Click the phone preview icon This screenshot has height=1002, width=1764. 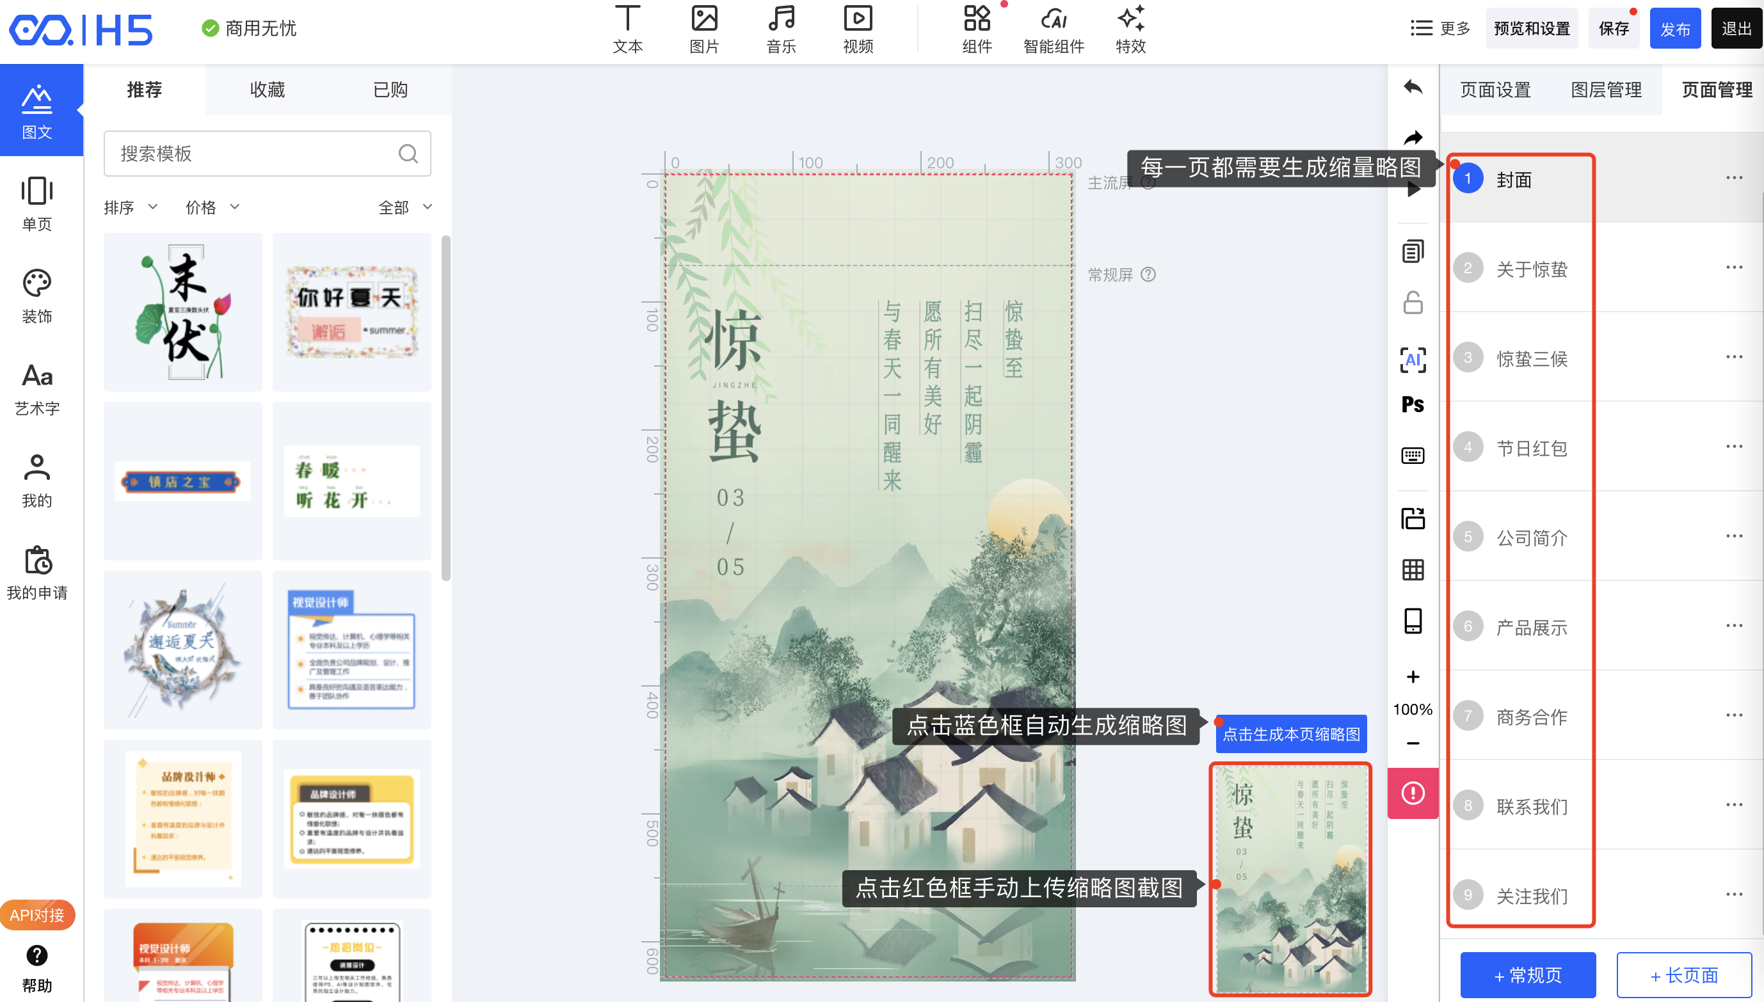1413,621
